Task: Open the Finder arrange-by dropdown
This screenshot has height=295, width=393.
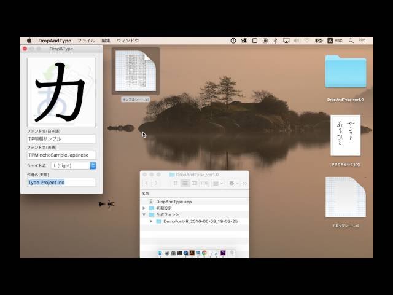Action: [x=218, y=183]
